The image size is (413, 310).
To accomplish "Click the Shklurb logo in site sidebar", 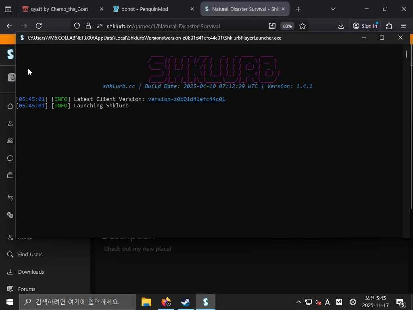I will tap(10, 54).
